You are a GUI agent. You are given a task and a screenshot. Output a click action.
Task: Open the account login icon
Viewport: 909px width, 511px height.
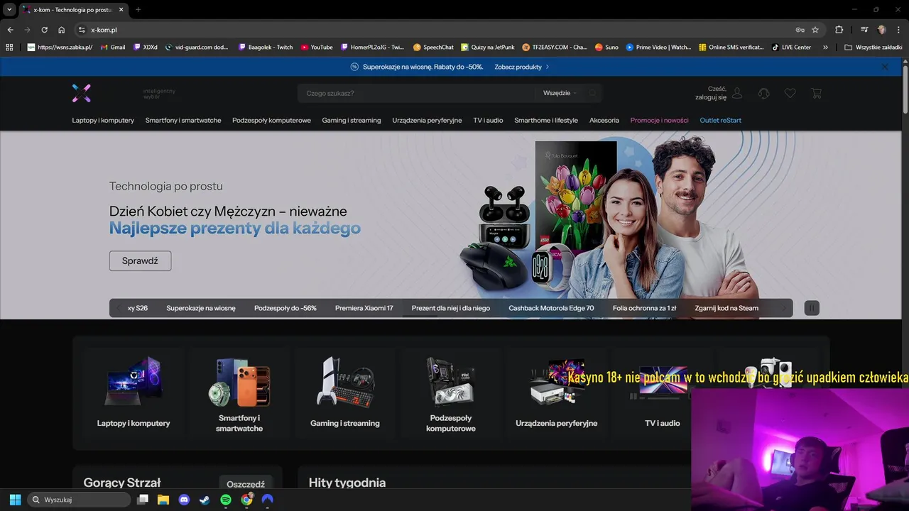(737, 93)
